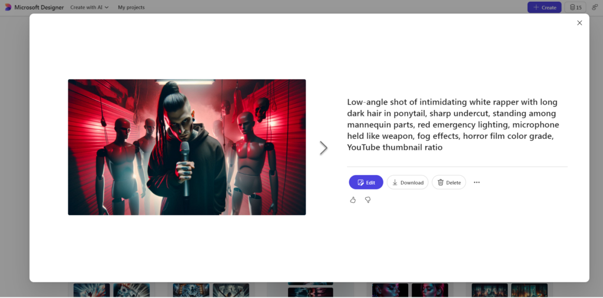This screenshot has width=603, height=298.
Task: Click the purple Create button
Action: (x=544, y=7)
